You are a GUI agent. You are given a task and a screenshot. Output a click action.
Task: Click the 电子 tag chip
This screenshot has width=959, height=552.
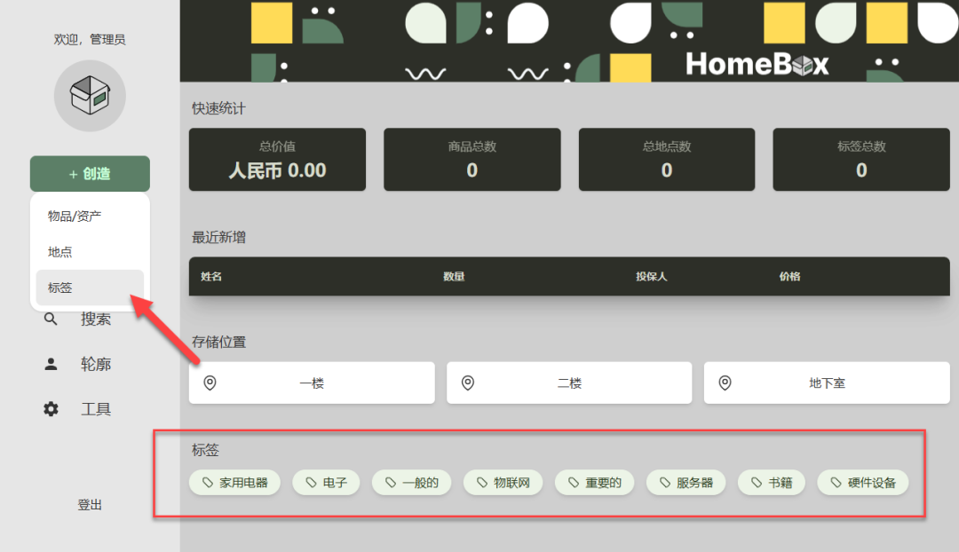pyautogui.click(x=325, y=482)
